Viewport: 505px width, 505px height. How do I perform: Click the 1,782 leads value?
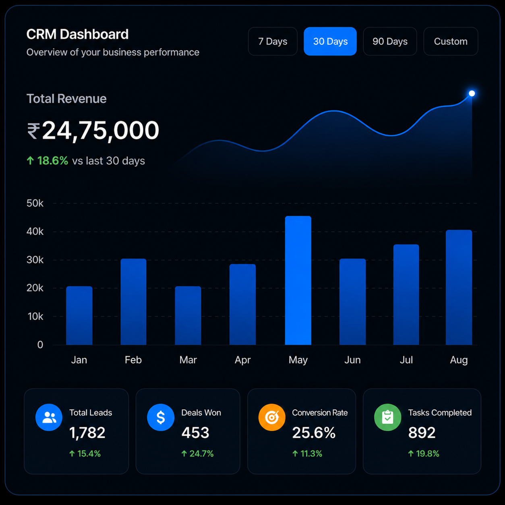(87, 433)
